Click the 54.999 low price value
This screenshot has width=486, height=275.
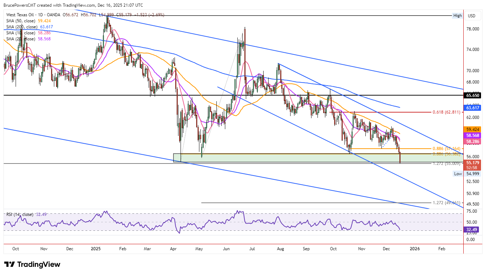coord(473,173)
